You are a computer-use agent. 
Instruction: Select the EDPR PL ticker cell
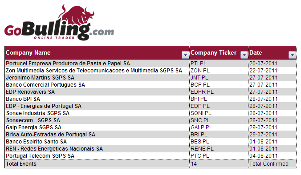(219, 91)
